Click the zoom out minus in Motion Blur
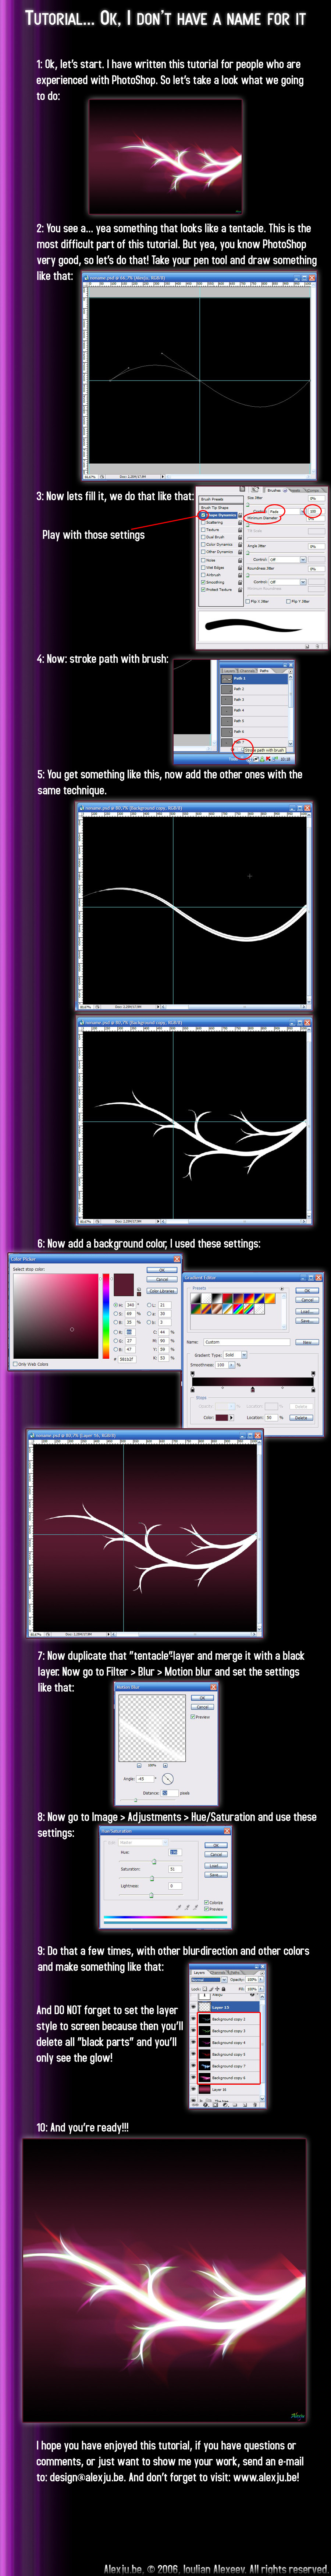Screen dimensions: 331x2576 [x=139, y=1765]
